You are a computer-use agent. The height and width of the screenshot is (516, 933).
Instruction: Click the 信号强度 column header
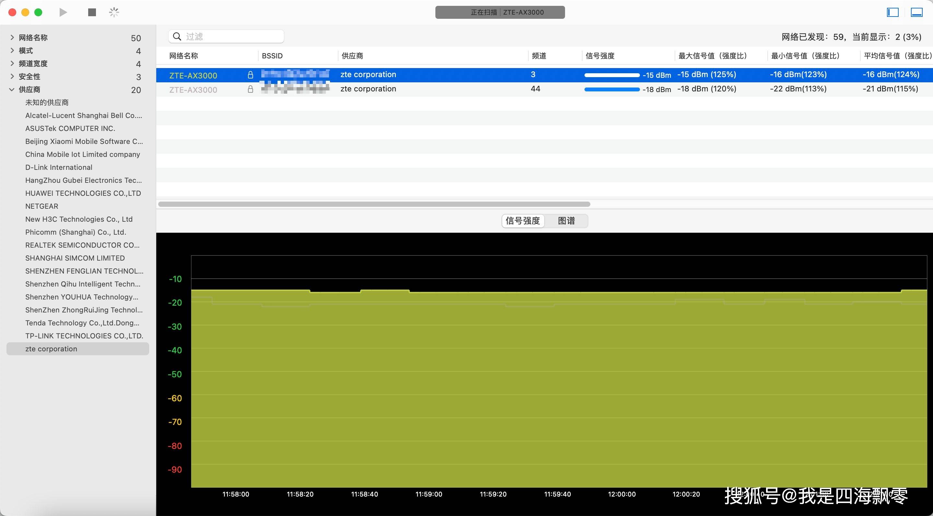[x=600, y=56]
